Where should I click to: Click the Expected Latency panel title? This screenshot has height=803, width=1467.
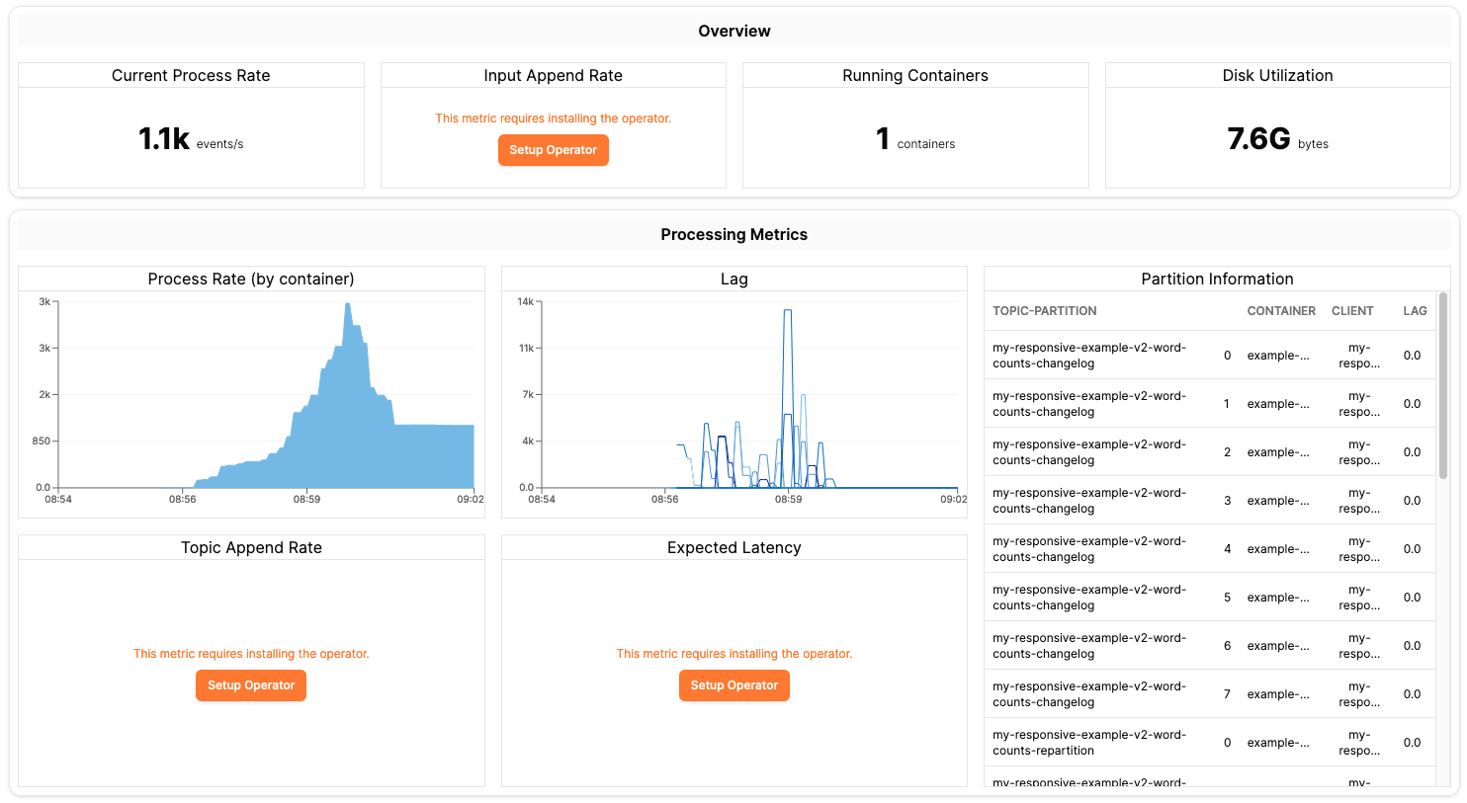(734, 547)
